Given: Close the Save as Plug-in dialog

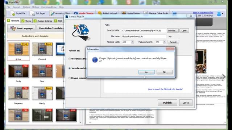Looking at the screenshot, I should [x=191, y=16].
